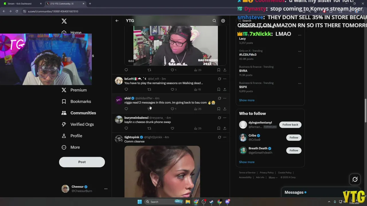
Task: Reload the page in the browser
Action: pyautogui.click(x=17, y=11)
